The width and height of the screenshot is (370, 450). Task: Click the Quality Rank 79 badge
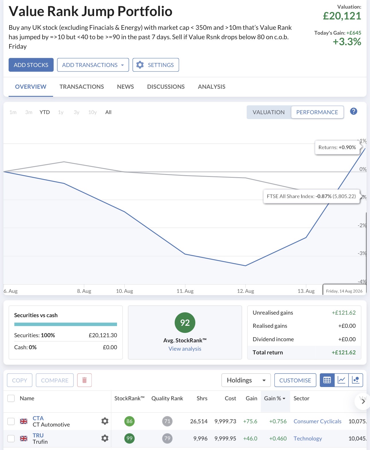click(x=167, y=438)
